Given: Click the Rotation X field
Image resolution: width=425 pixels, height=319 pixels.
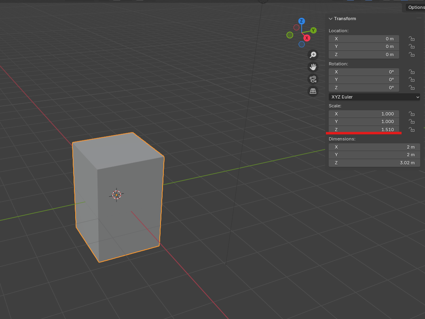Looking at the screenshot, I should point(364,72).
